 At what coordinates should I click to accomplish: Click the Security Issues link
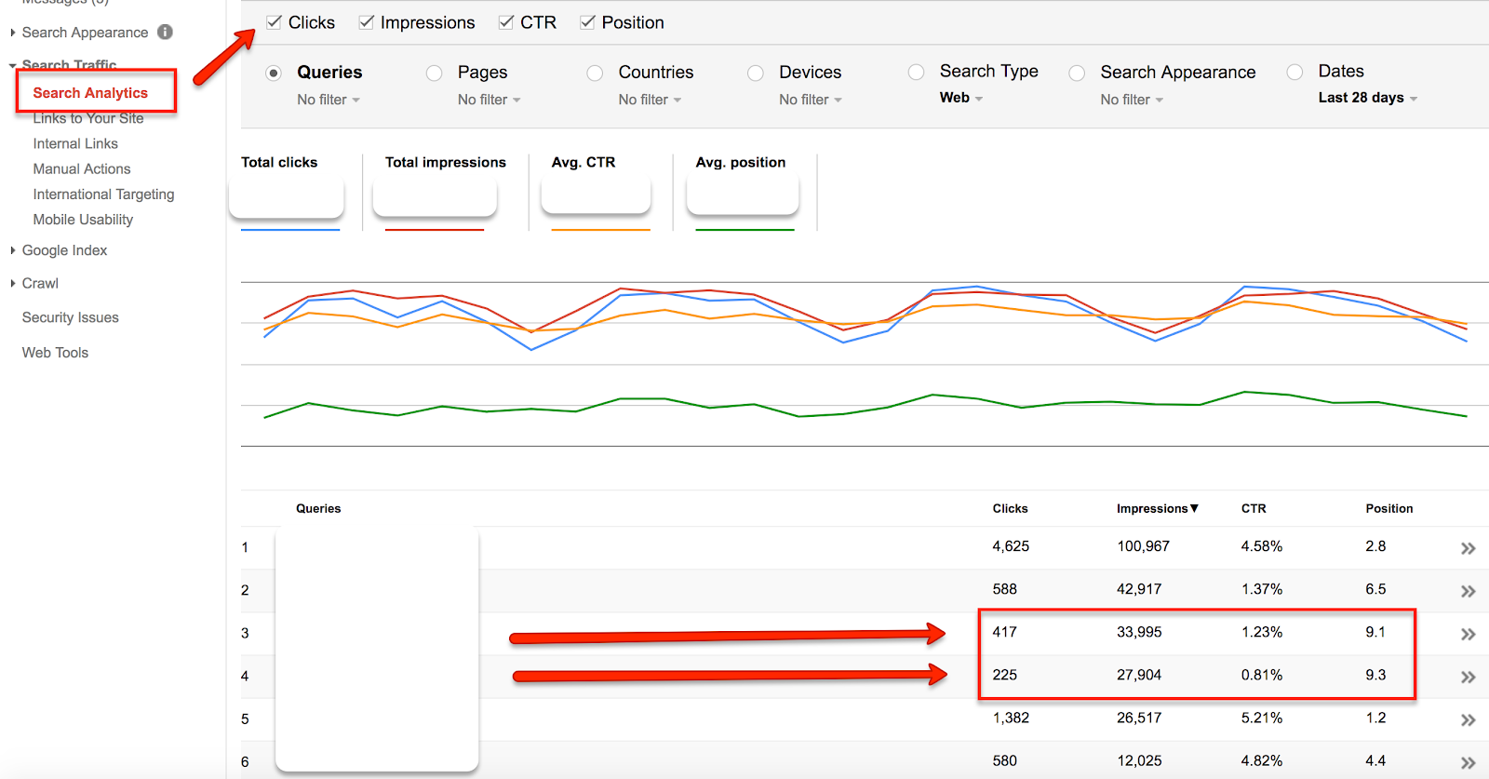[x=71, y=317]
